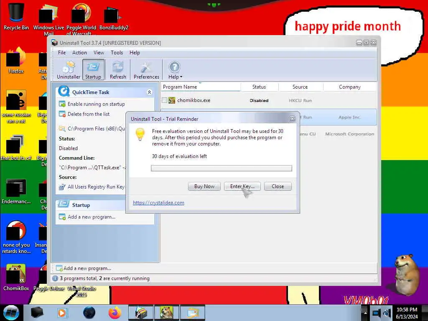Click the taskbar clock showing 10:58 PM
This screenshot has width=428, height=321.
407,313
